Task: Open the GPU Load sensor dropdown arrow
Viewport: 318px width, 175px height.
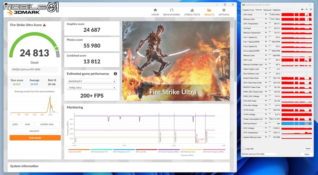Action: click(x=266, y=60)
